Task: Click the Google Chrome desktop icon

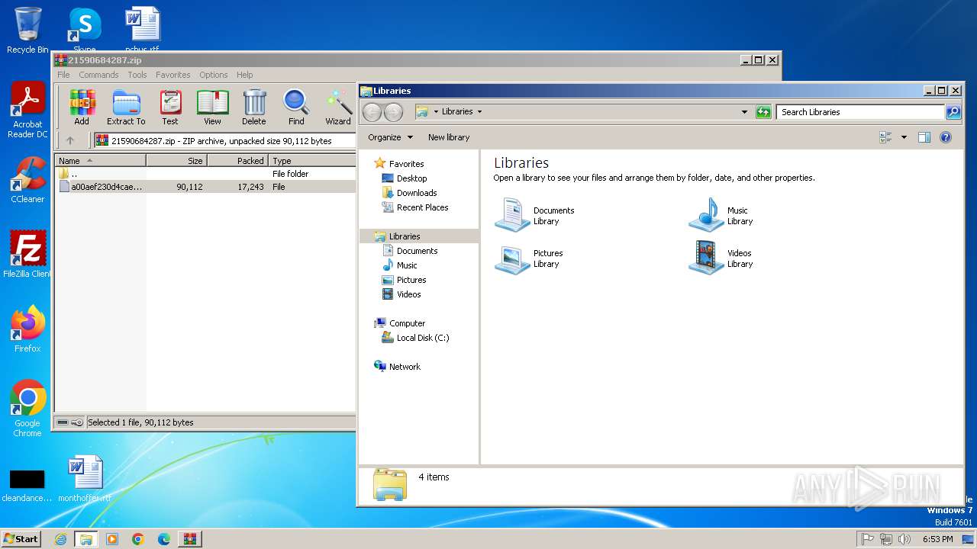Action: click(27, 408)
